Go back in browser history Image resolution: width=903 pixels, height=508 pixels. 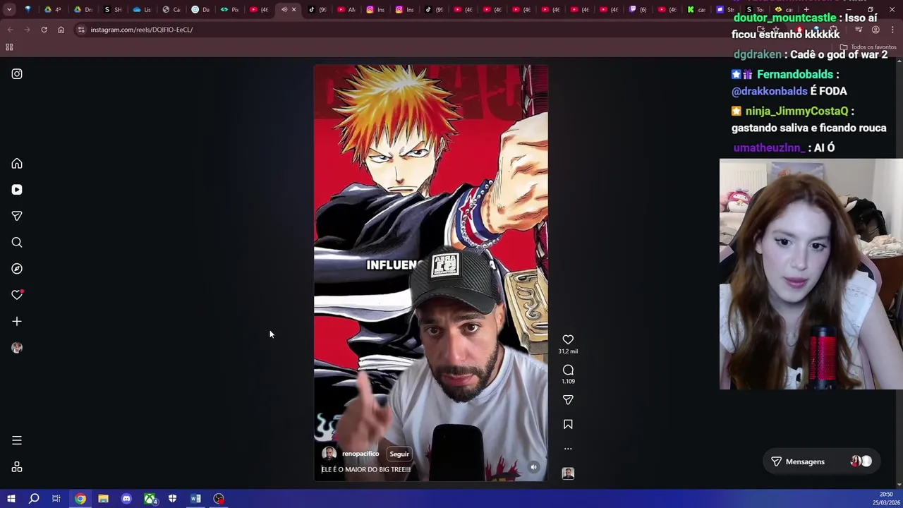coord(10,30)
